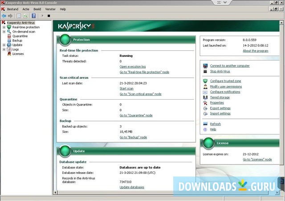The width and height of the screenshot is (285, 201).
Task: Open About the program link
Action: click(255, 51)
